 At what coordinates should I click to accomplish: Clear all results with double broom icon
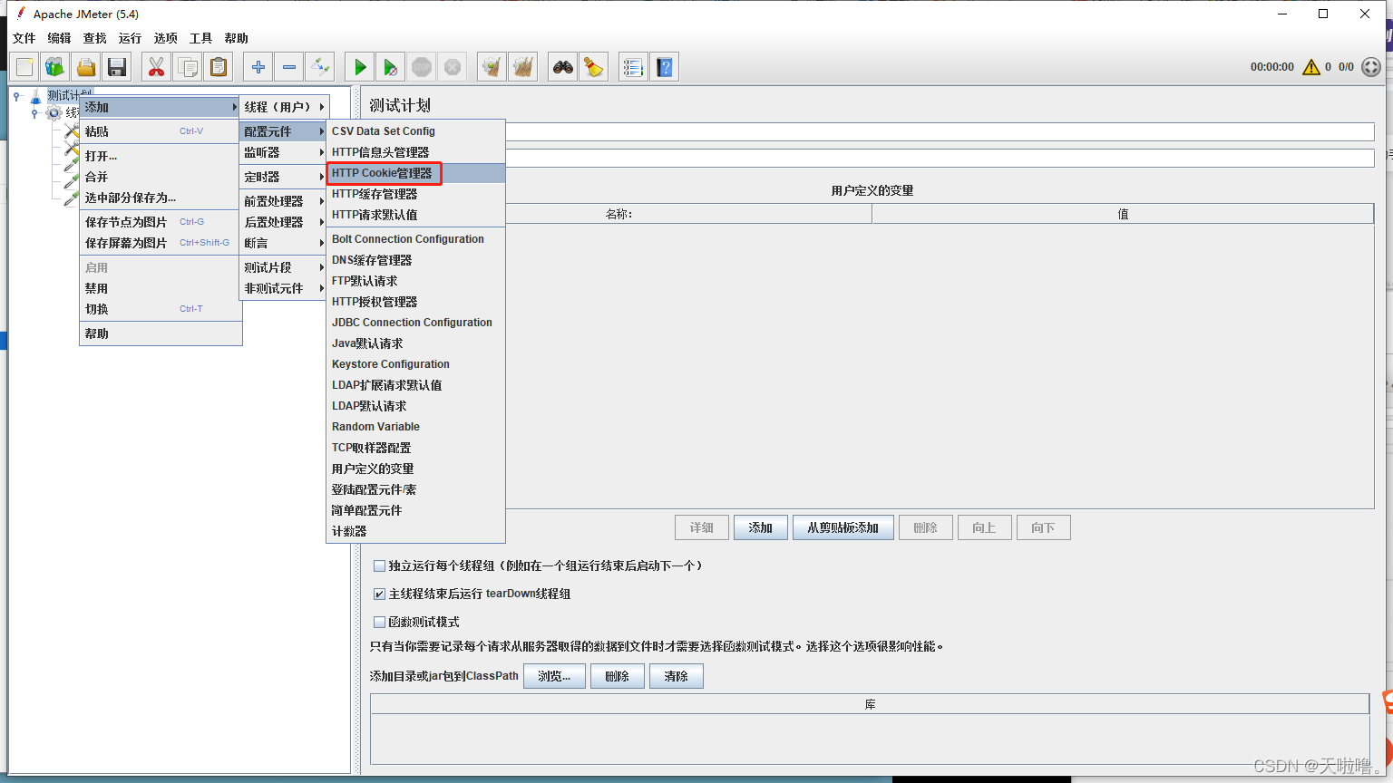point(523,67)
